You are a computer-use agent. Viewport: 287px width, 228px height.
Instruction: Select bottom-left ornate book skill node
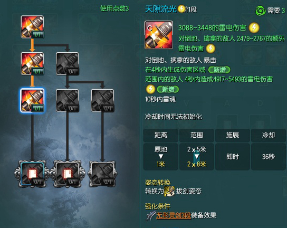coord(32,174)
